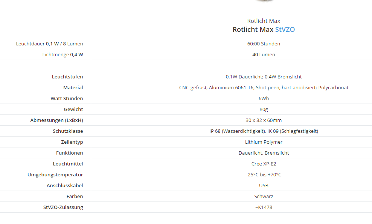This screenshot has height=224, width=372.
Task: Select the 'USB' cable value
Action: tap(264, 186)
